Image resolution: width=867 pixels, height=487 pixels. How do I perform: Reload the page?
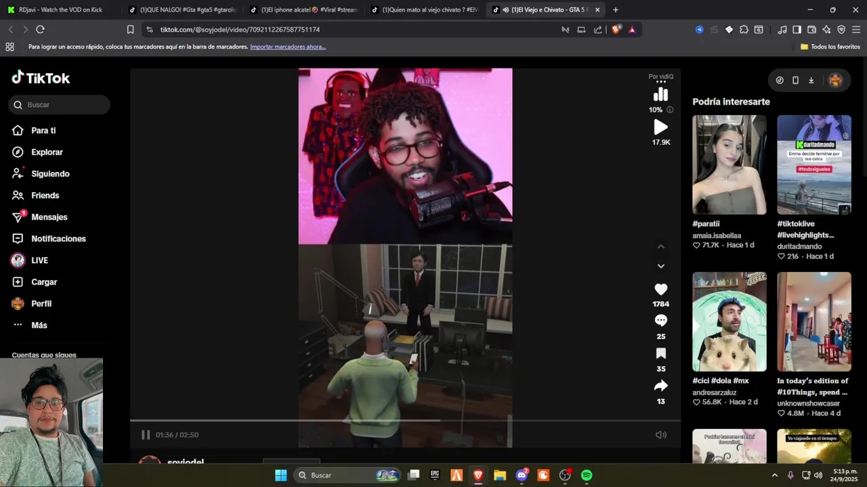point(40,29)
